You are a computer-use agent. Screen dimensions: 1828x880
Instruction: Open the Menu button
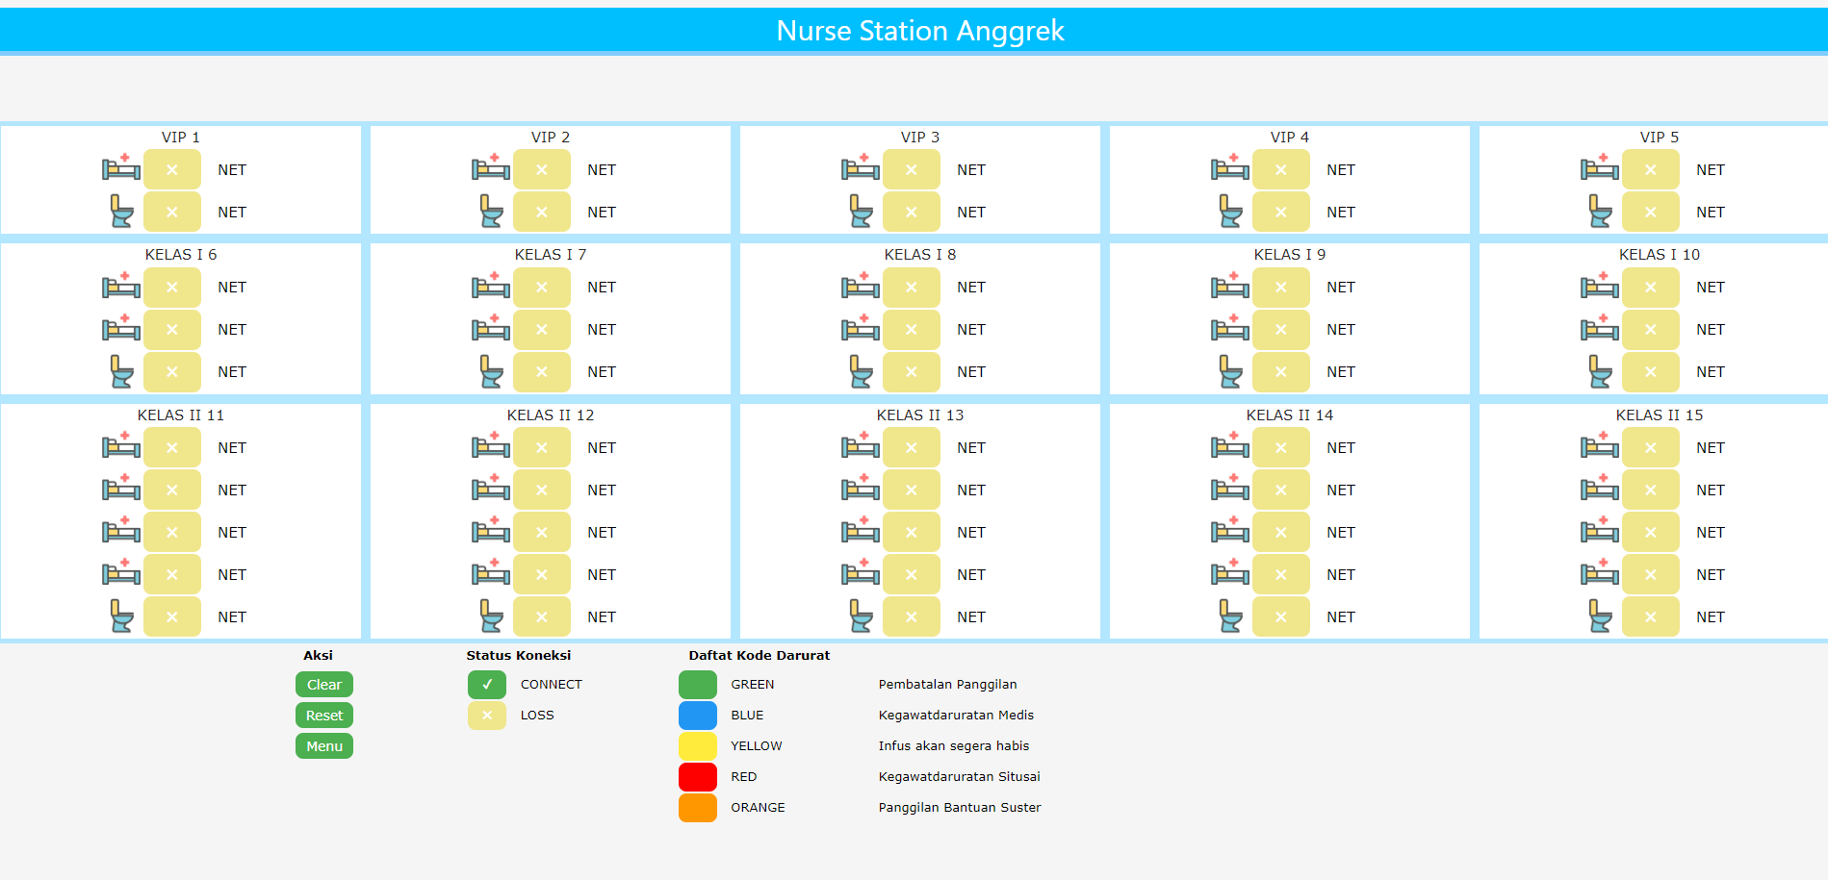tap(324, 746)
